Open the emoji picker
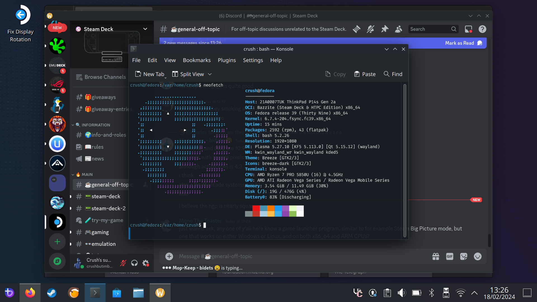This screenshot has width=537, height=302. pos(478,256)
